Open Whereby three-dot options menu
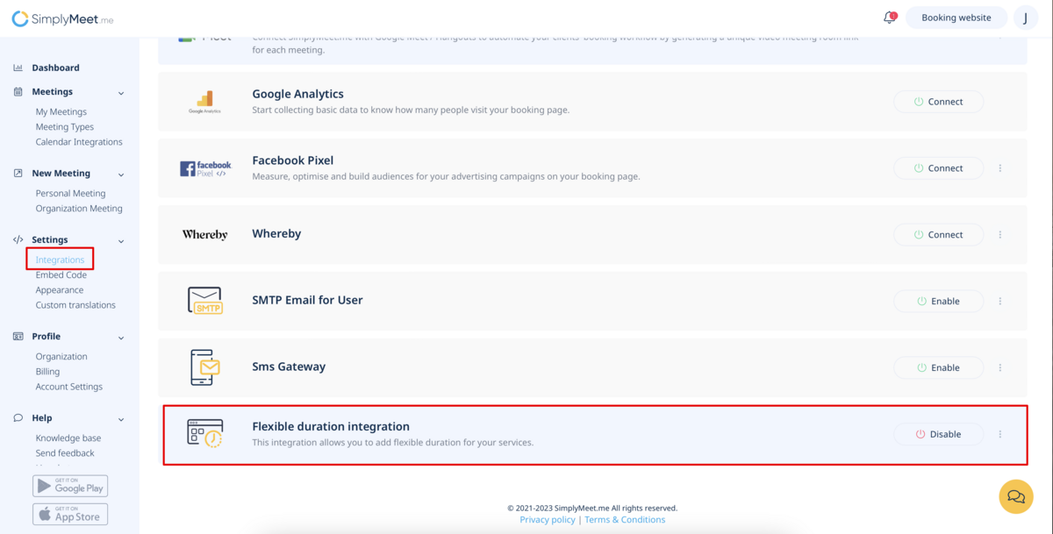The height and width of the screenshot is (534, 1053). pos(999,235)
